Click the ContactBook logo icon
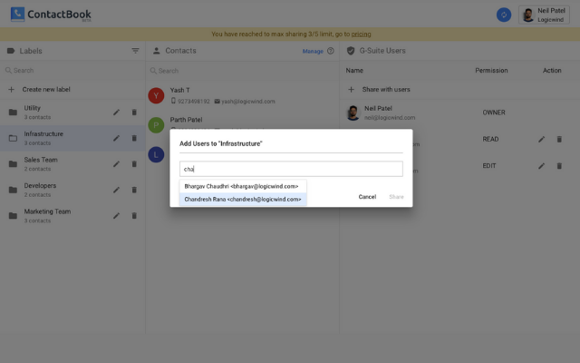The width and height of the screenshot is (580, 363). pos(17,15)
